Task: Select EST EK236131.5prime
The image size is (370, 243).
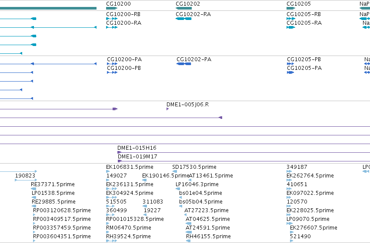Action: click(130, 184)
